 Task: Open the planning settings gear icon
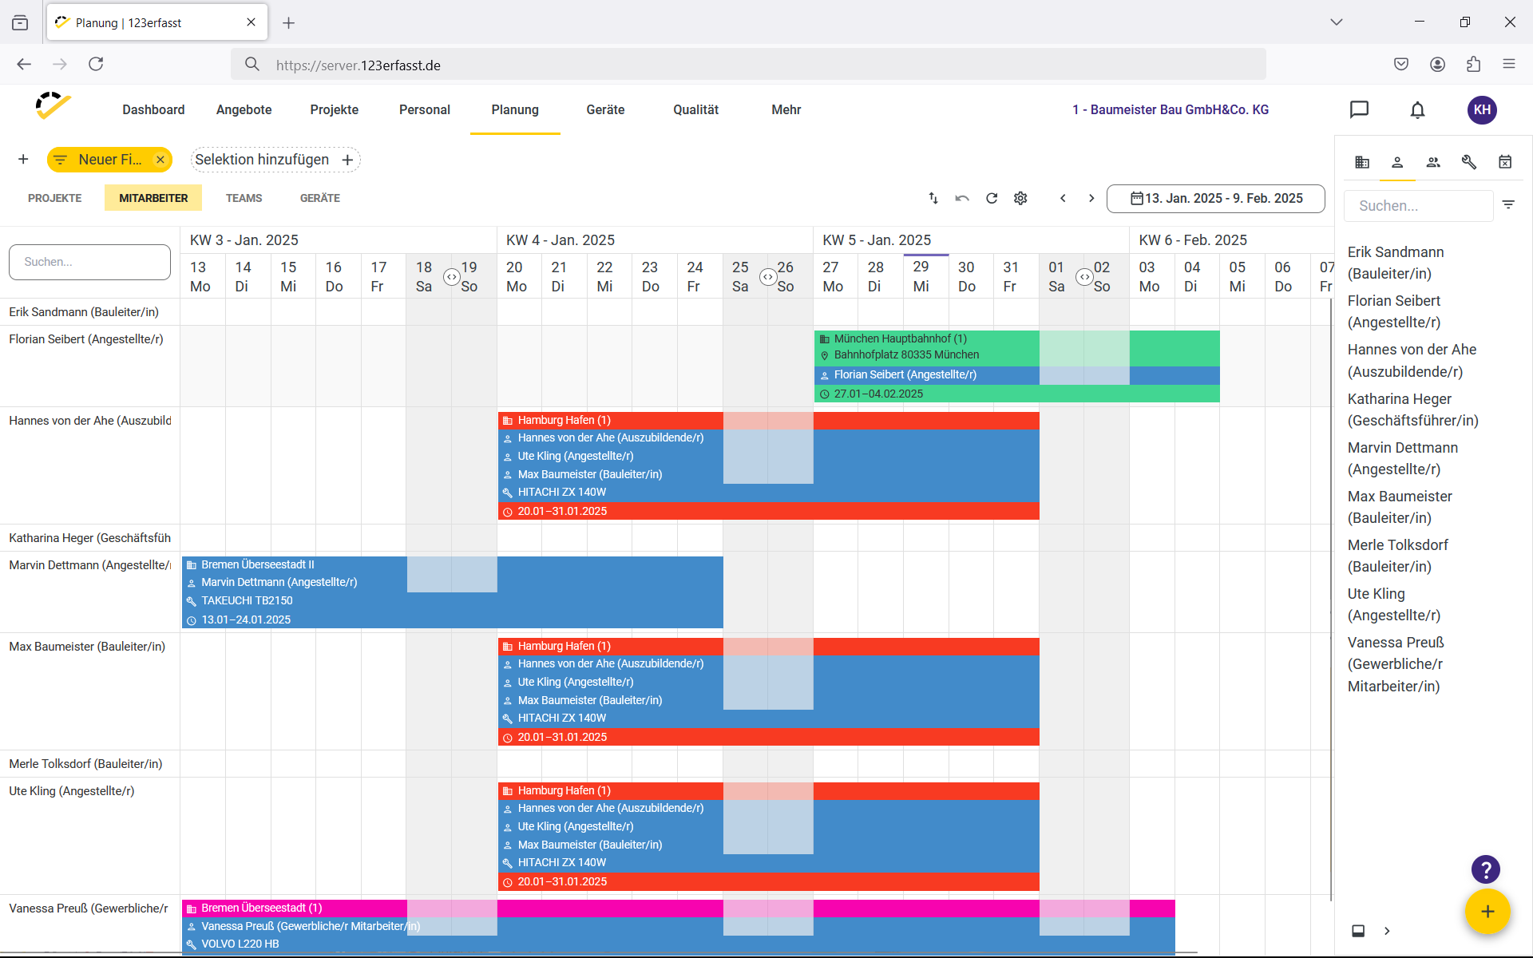1020,198
